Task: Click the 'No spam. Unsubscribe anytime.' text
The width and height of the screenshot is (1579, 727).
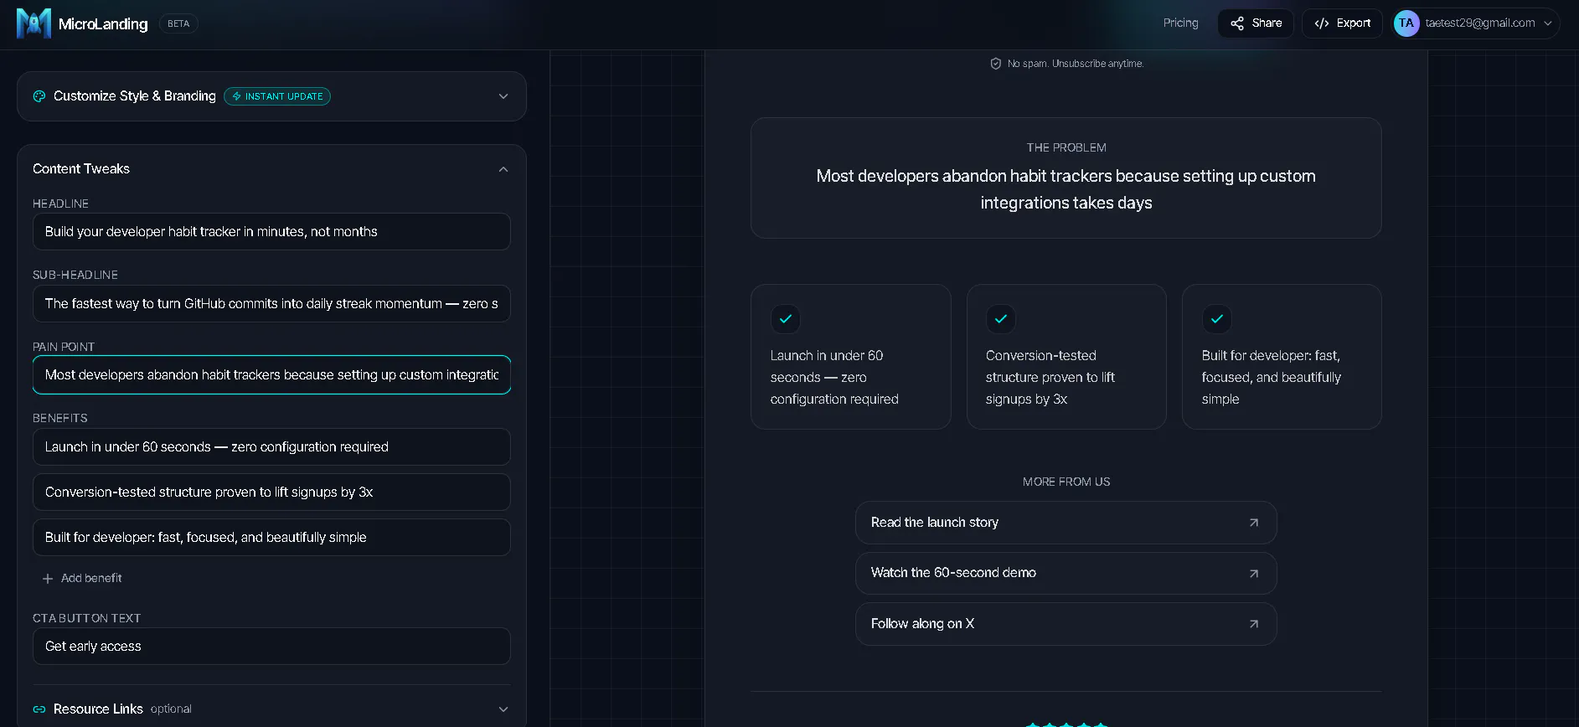Action: coord(1075,64)
